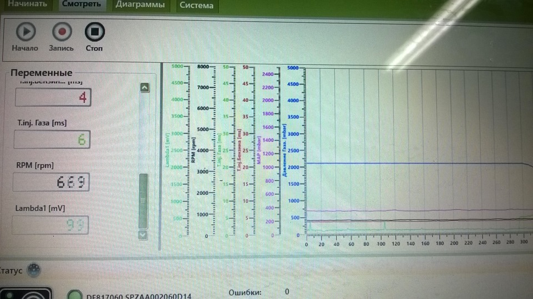This screenshot has width=533, height=299.
Task: Click the MAP [mbar] purple axis scale
Action: click(x=269, y=151)
